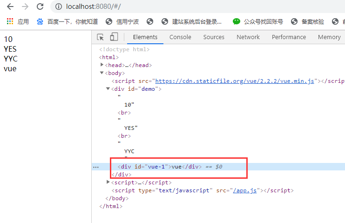Viewport: 345px width, 223px height.
Task: Click the cut-off bookmark globe after 备案核验
Action: pyautogui.click(x=335, y=21)
